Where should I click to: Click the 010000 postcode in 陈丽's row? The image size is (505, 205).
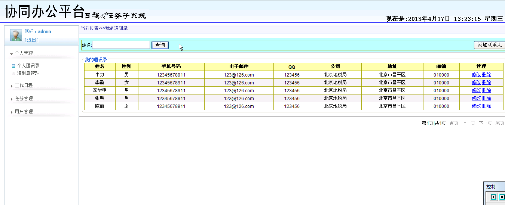pyautogui.click(x=441, y=106)
